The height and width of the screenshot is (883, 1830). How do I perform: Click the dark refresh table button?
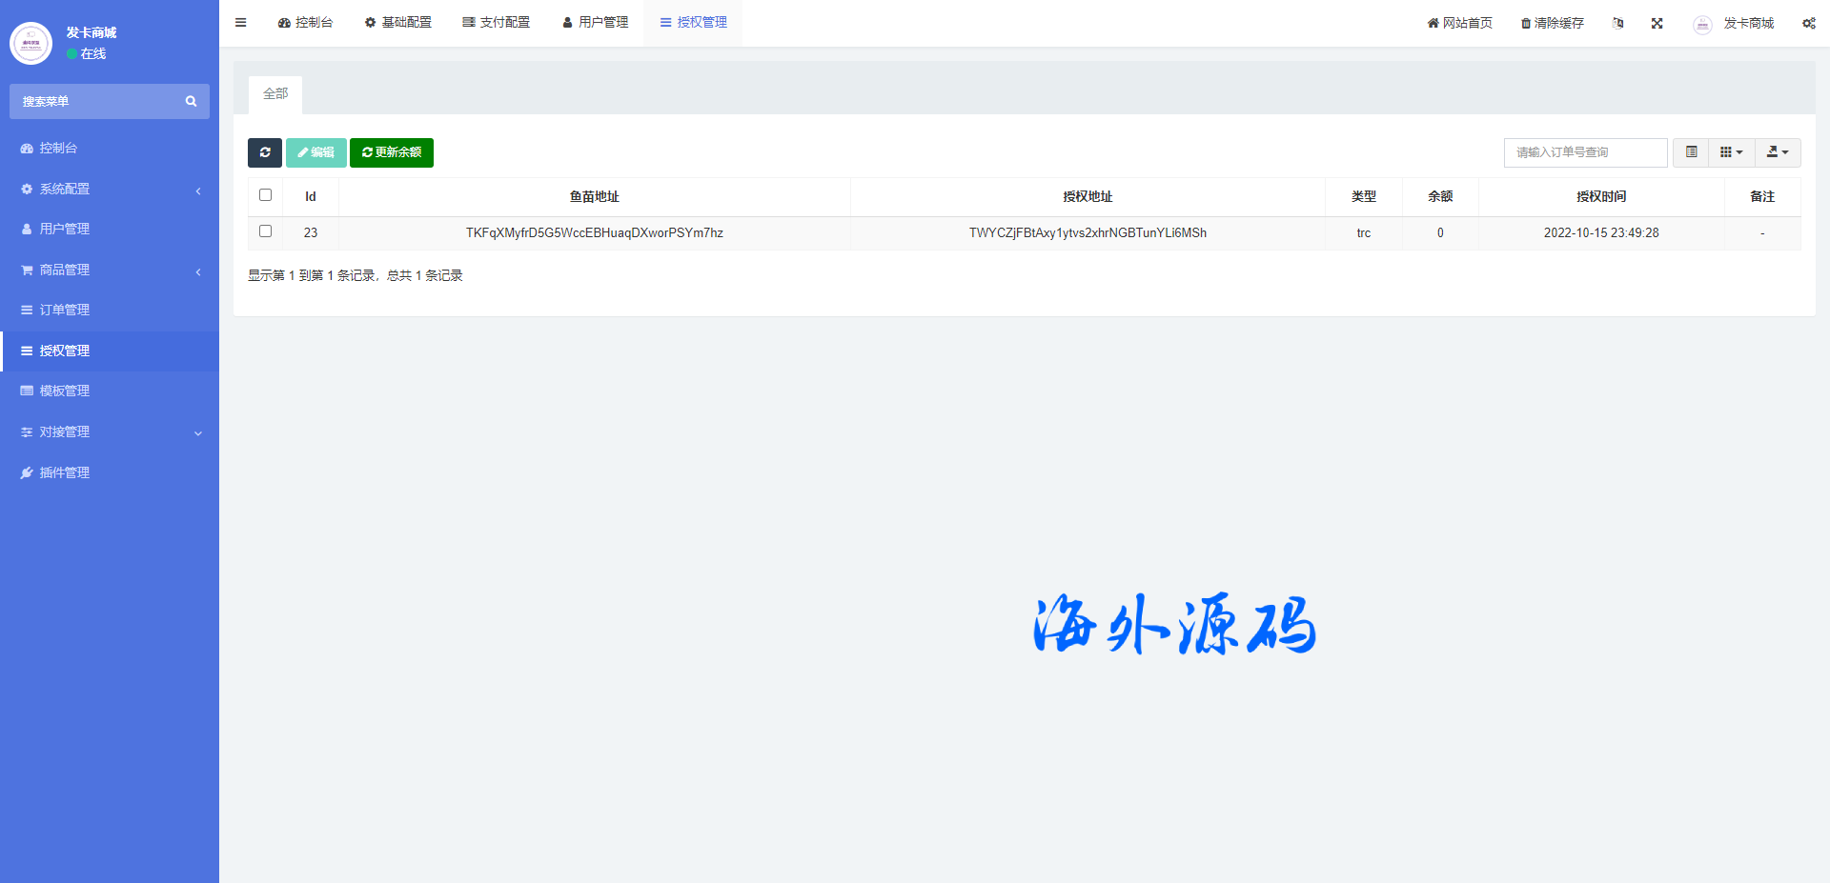click(x=265, y=152)
